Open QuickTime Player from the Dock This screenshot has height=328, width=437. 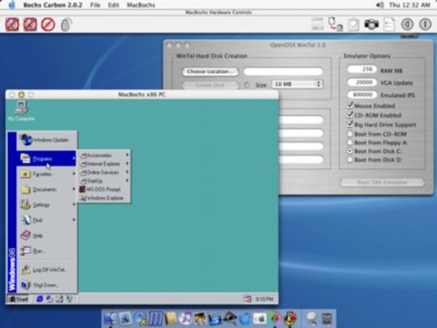(245, 318)
